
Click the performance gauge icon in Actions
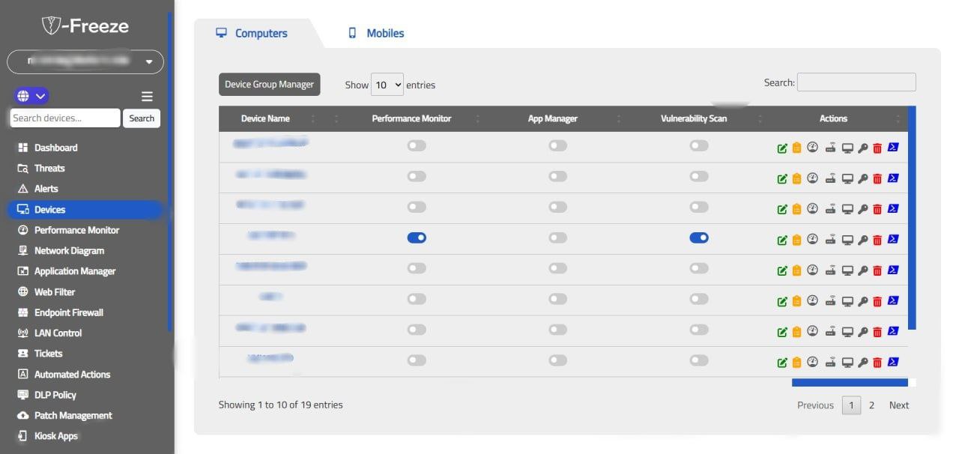813,147
